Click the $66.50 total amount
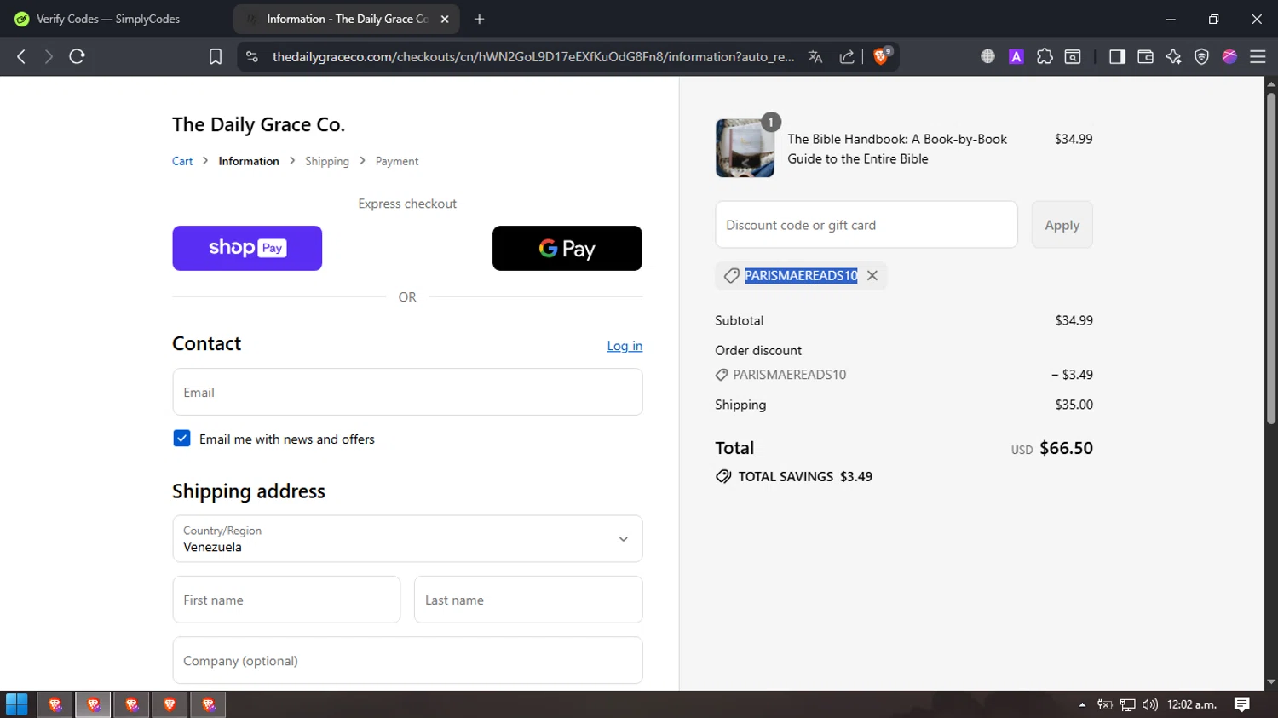This screenshot has height=718, width=1278. pyautogui.click(x=1066, y=448)
